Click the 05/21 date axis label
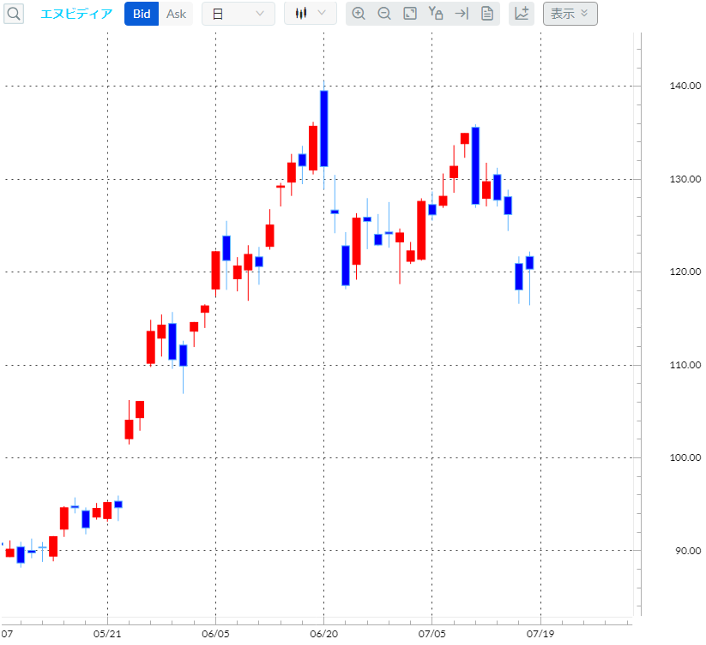 click(x=107, y=634)
